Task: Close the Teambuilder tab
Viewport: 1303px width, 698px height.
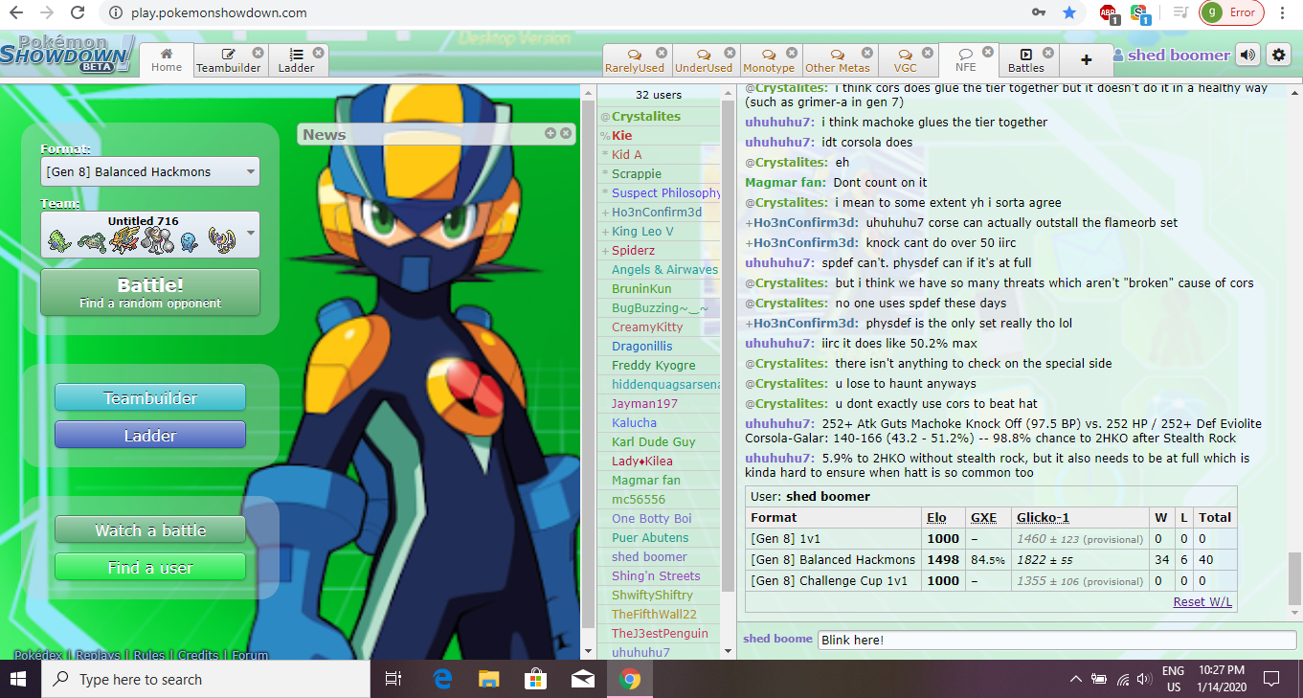Action: click(258, 53)
